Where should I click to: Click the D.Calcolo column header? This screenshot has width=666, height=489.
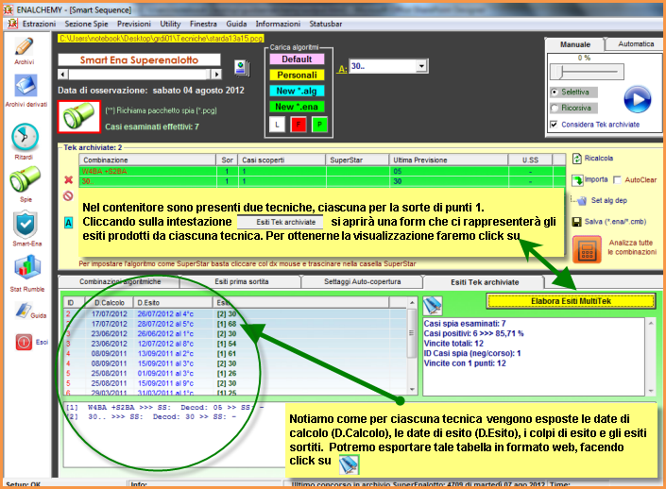(109, 302)
